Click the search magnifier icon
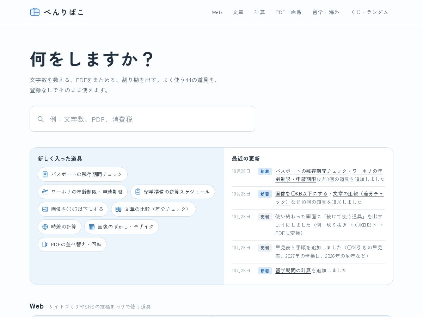The width and height of the screenshot is (423, 317). coord(41,119)
